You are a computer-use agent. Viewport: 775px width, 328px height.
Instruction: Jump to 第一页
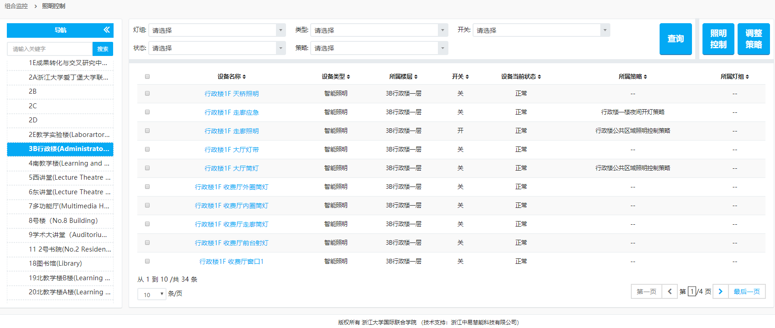(x=646, y=292)
